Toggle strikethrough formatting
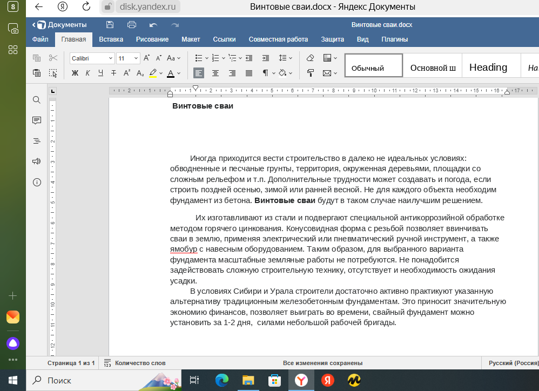This screenshot has height=391, width=539. click(x=113, y=73)
